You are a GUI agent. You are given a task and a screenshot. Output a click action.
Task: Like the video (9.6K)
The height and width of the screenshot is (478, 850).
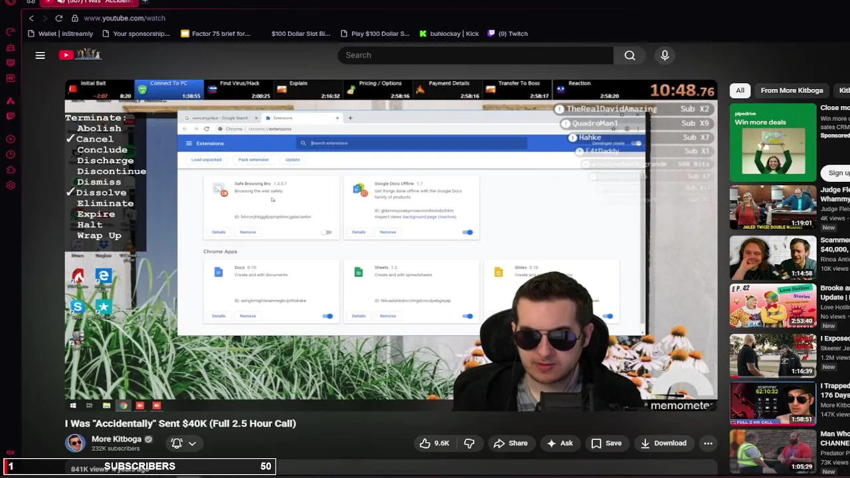(434, 443)
